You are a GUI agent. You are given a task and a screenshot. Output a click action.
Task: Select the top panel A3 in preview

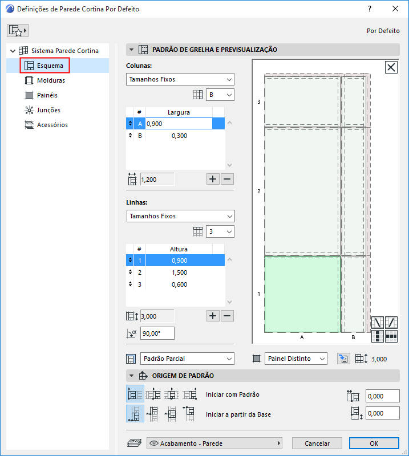[302, 101]
